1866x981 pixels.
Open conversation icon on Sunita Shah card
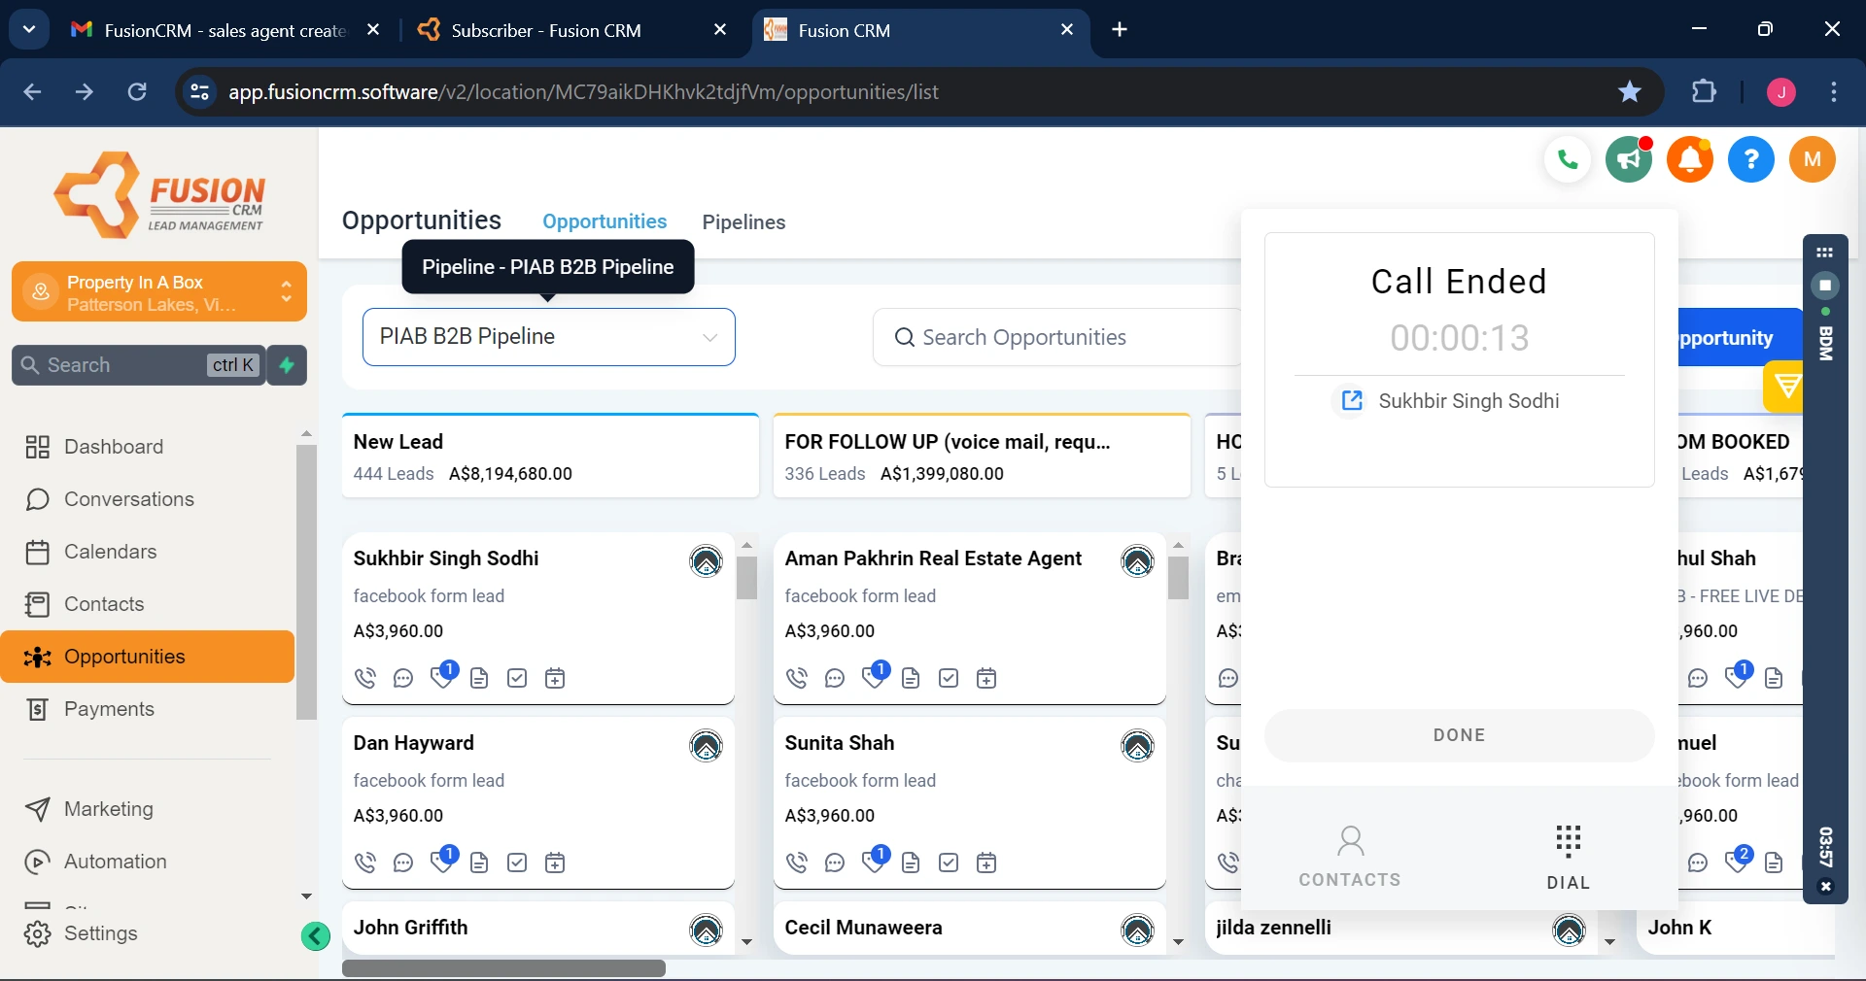click(x=835, y=863)
